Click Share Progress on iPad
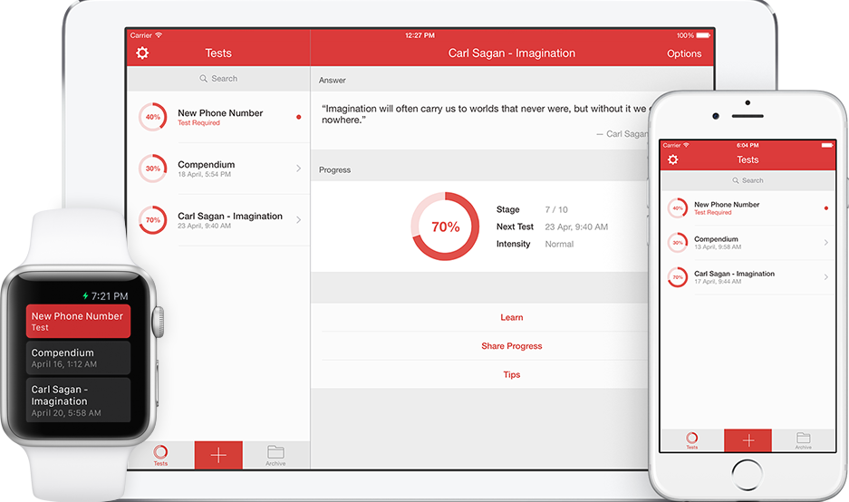 click(x=512, y=346)
